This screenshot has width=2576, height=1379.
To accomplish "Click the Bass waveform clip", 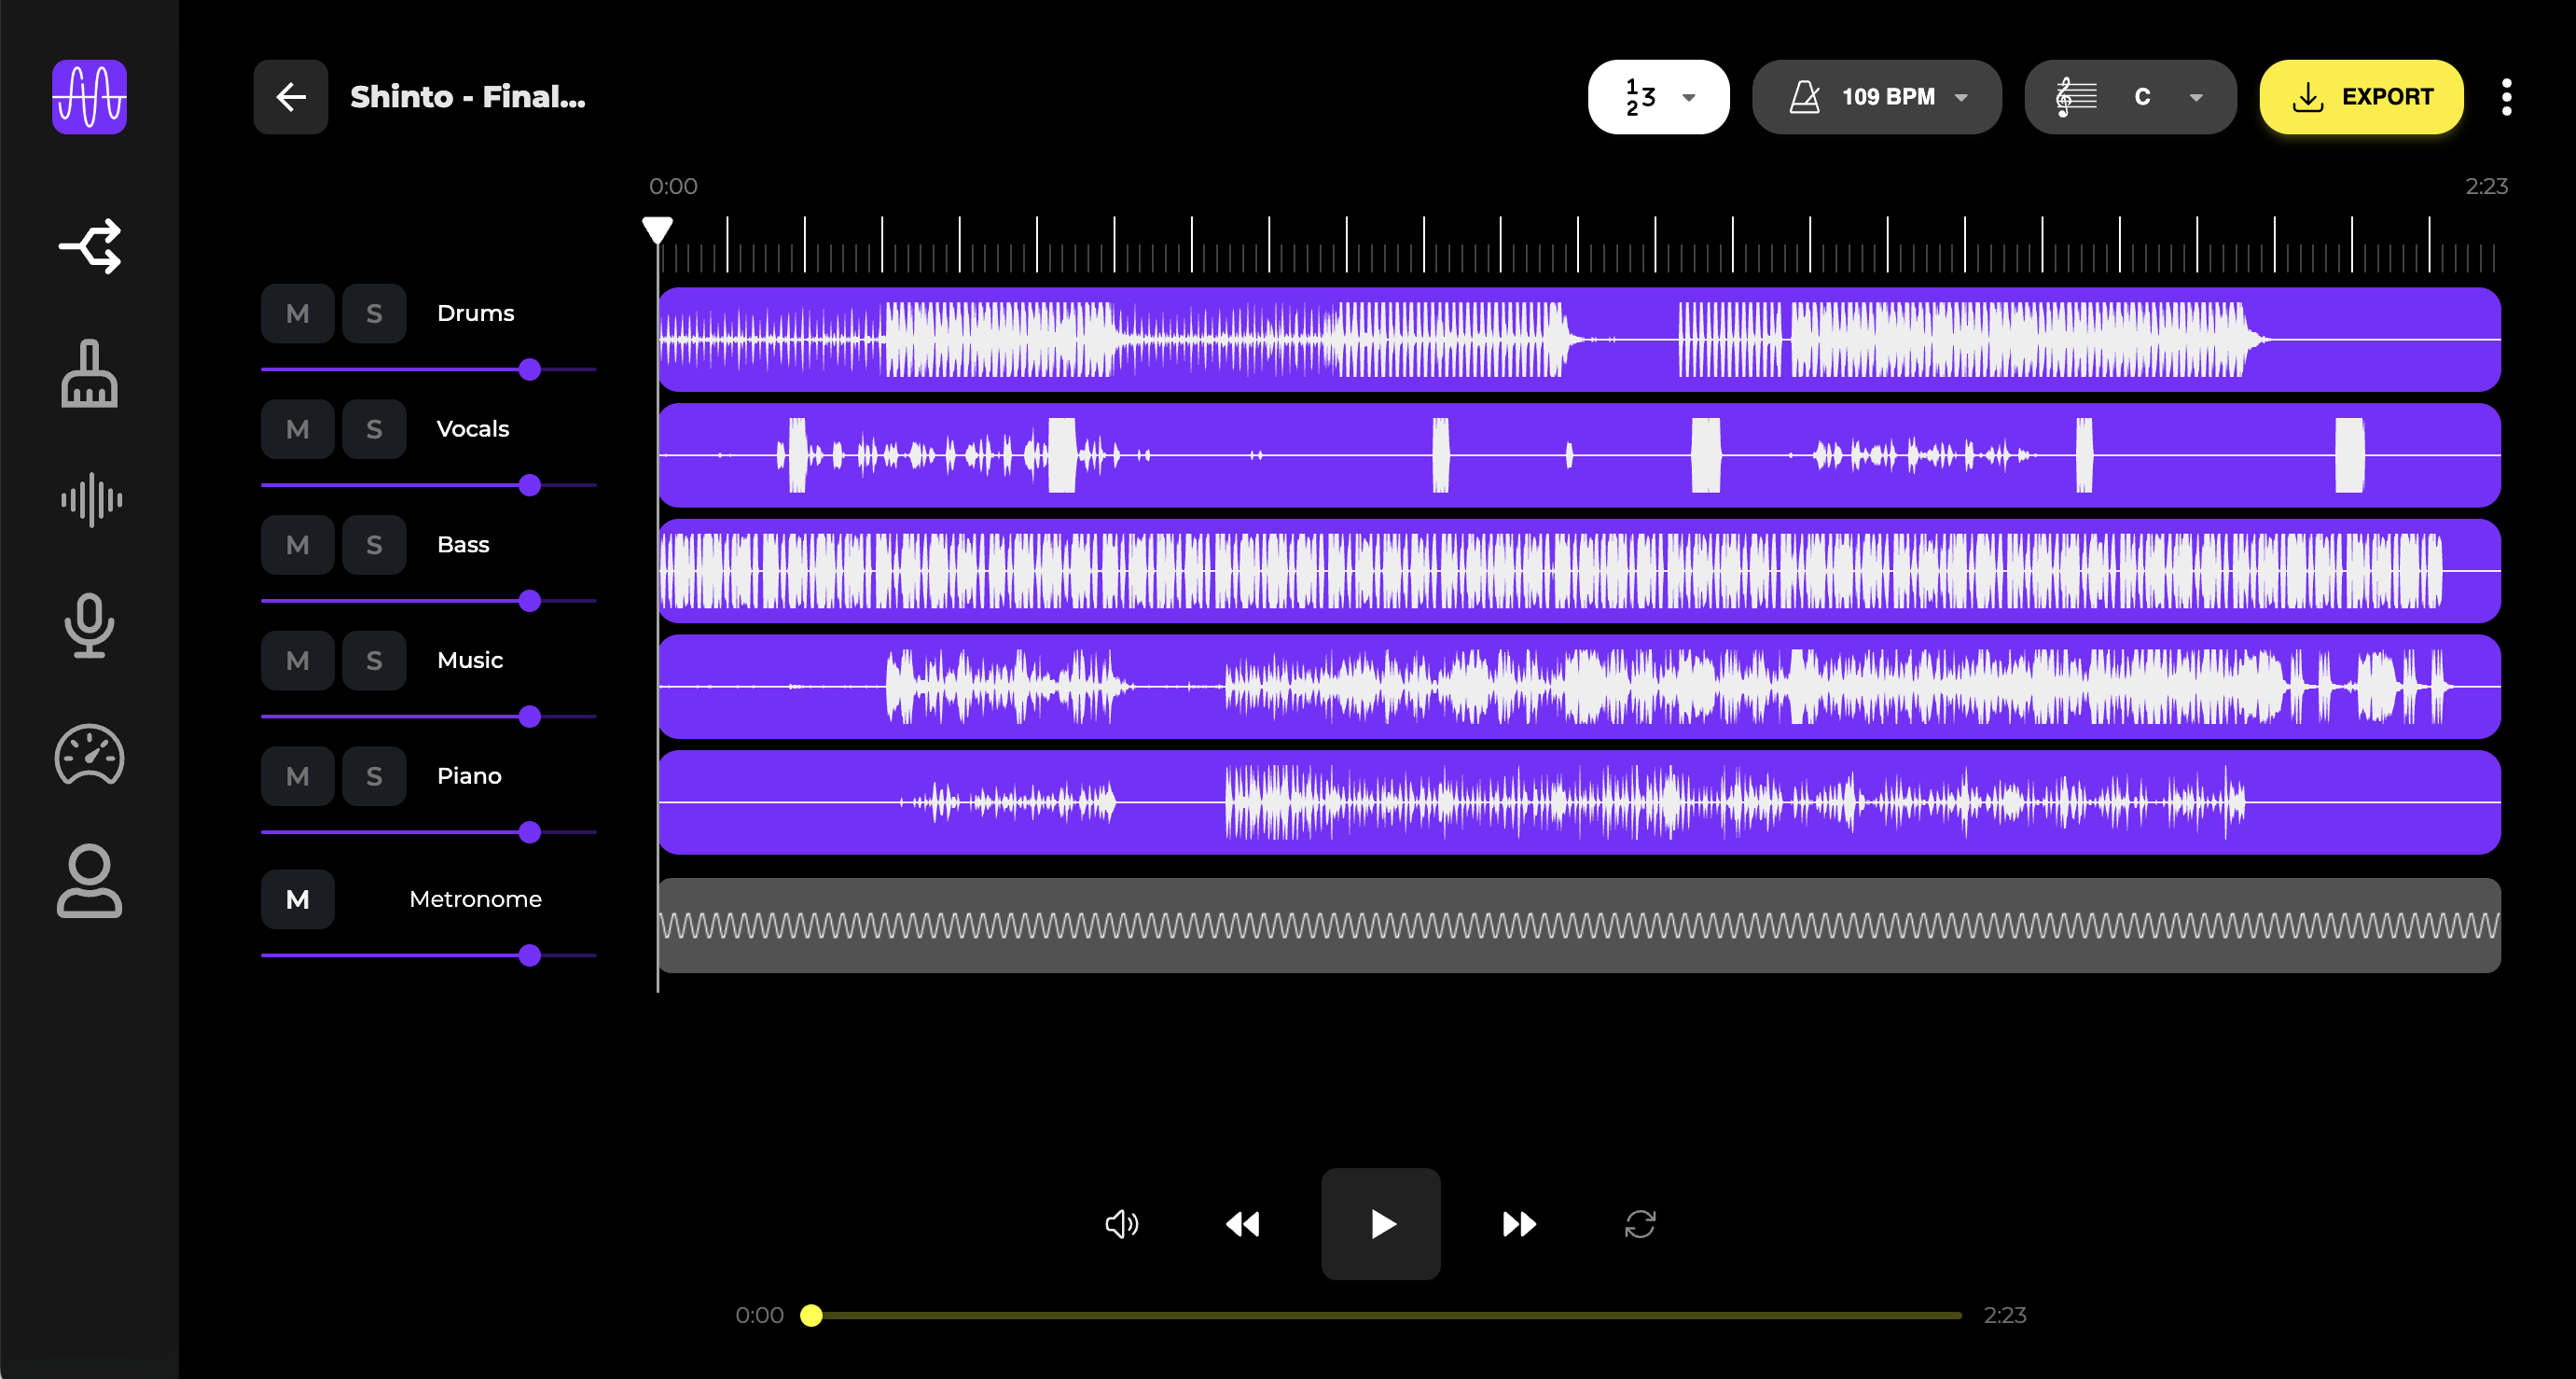I will [x=1579, y=571].
